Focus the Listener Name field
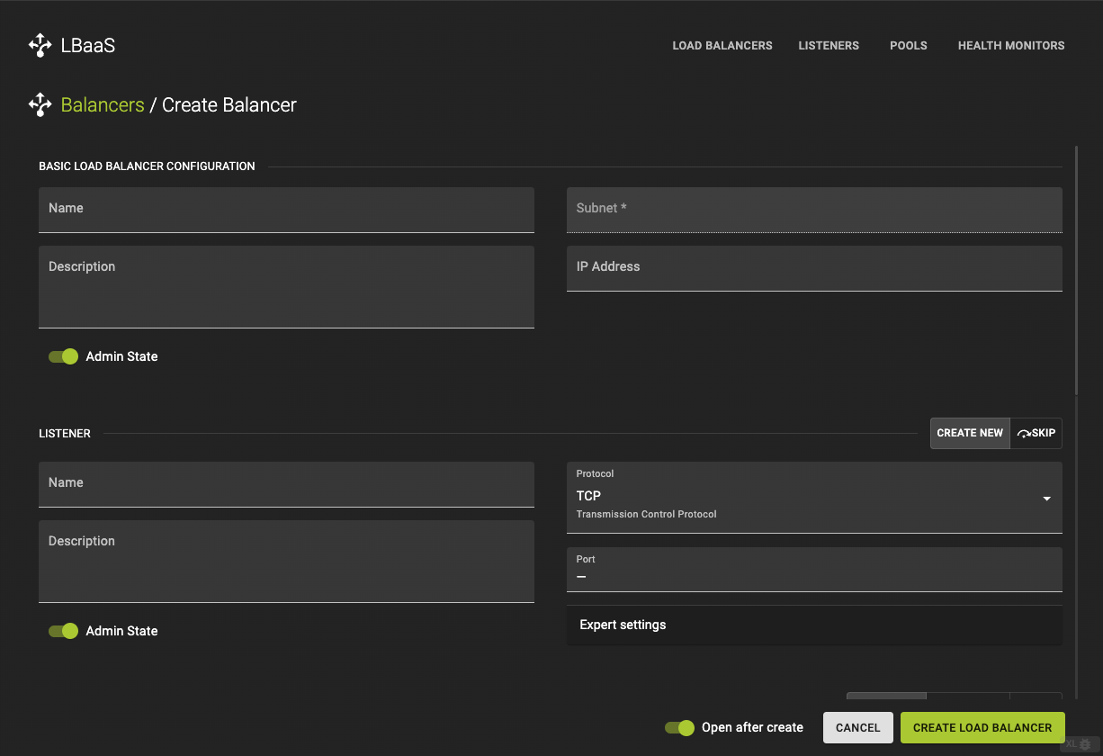 coord(286,484)
